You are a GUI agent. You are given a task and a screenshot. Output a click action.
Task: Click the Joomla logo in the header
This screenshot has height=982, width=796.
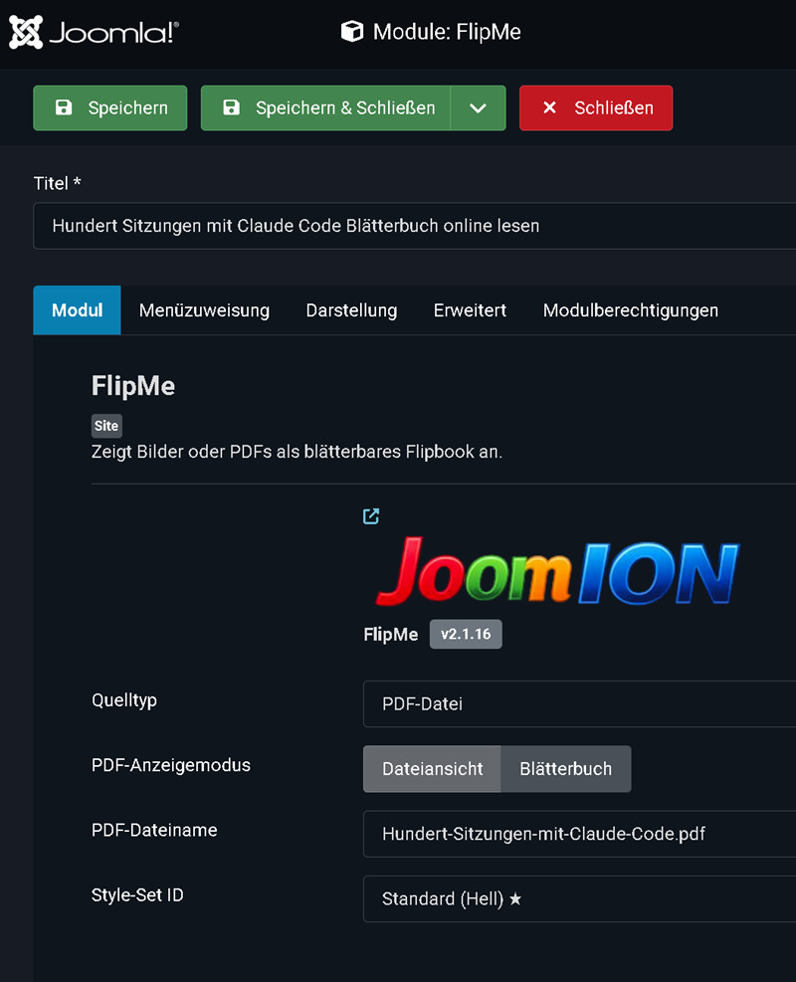click(94, 32)
